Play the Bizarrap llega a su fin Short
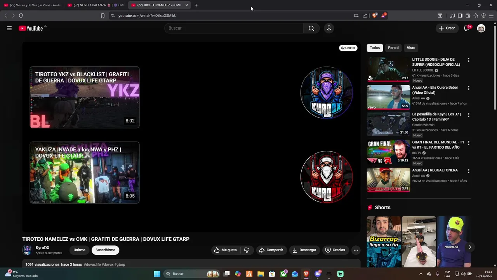The width and height of the screenshot is (497, 280). [x=384, y=241]
